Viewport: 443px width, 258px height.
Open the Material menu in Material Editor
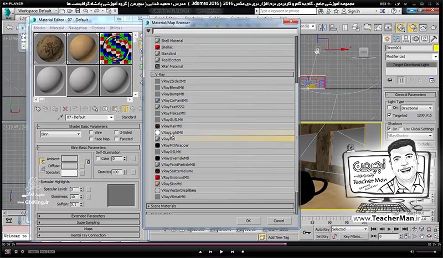(x=57, y=28)
